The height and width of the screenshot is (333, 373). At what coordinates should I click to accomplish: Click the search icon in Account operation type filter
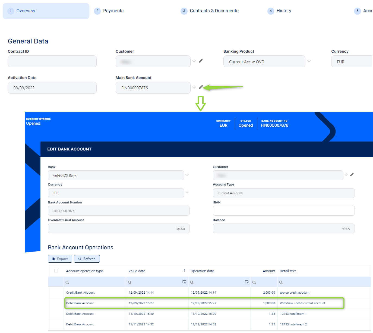click(67, 282)
